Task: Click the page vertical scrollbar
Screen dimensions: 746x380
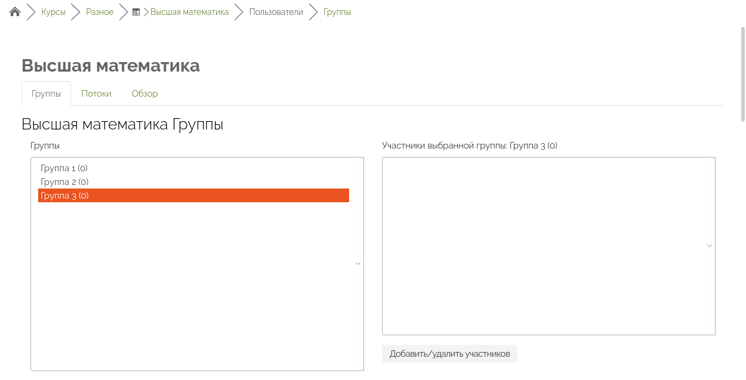Action: click(742, 72)
